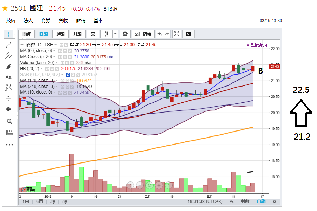317x211 pixels.
Task: Enter fullscreen chart mode
Action: pyautogui.click(x=177, y=34)
